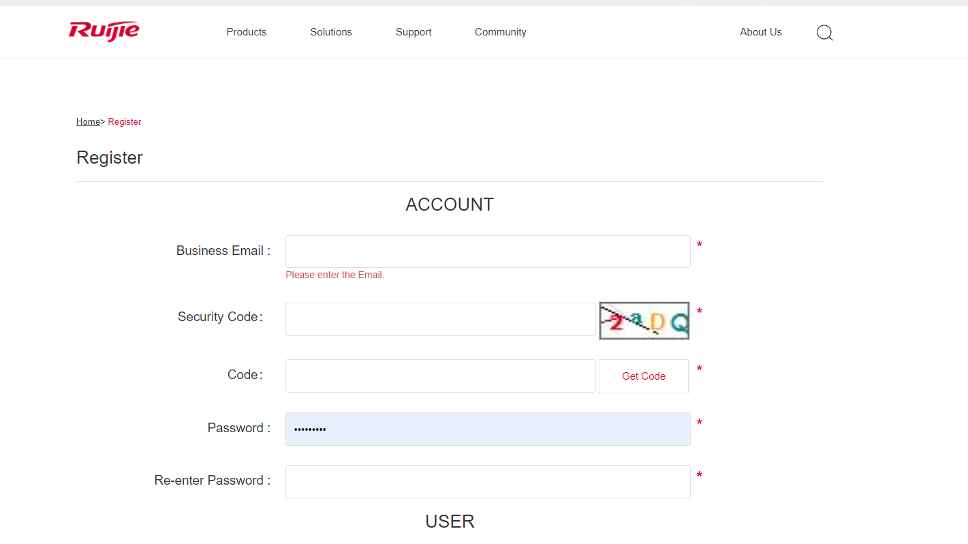Select the Code input field

coord(440,376)
